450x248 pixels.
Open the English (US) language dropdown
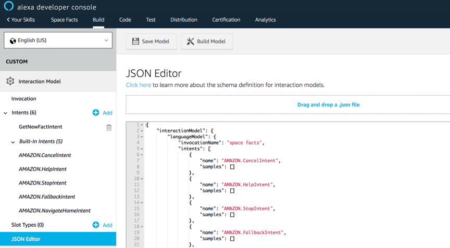point(58,41)
